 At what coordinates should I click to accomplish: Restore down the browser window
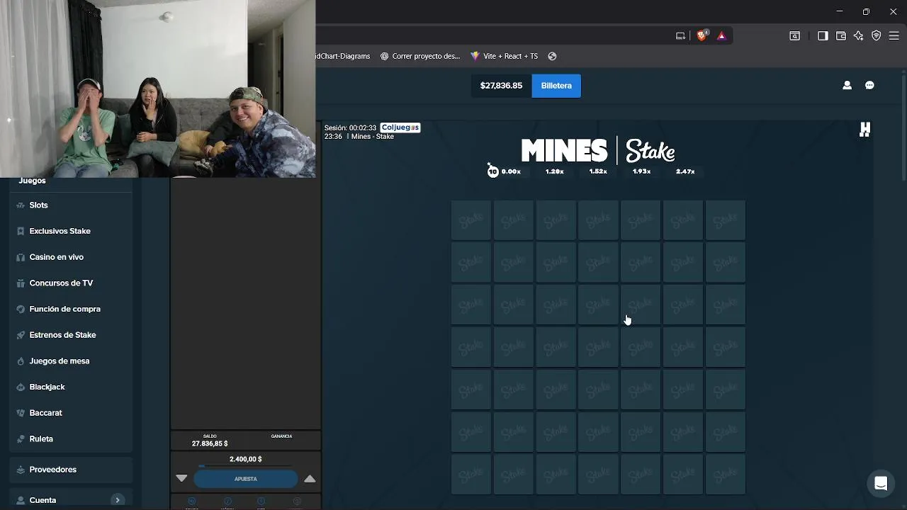pyautogui.click(x=866, y=11)
